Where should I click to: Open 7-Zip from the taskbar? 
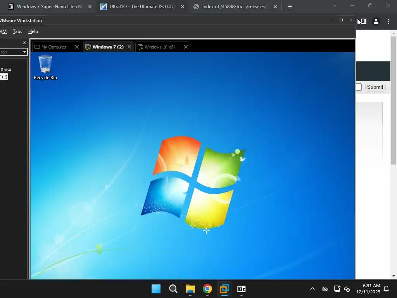click(242, 289)
